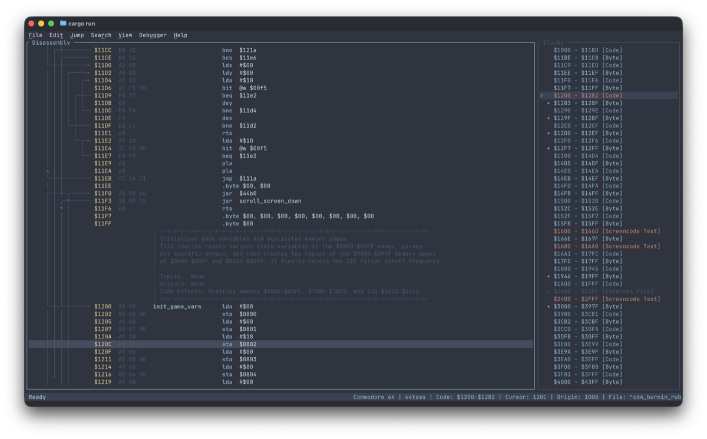Screen dimensions: 707x439
Task: Click the 'Side Effects' comment line
Action: tap(288, 291)
